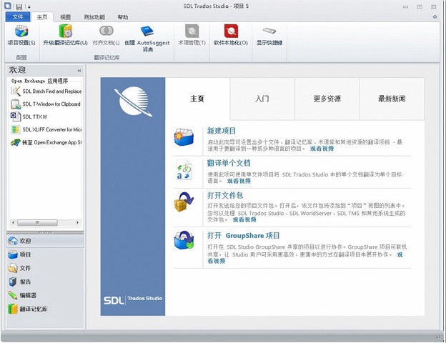Screen dimensions: 446x343
Task: Click the navigation pane splitter grip
Action: tap(45, 232)
